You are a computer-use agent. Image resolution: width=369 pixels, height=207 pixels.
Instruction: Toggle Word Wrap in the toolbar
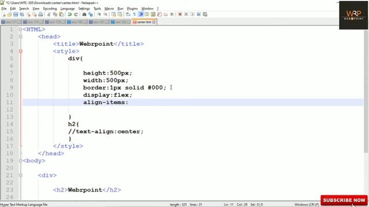coord(128,14)
